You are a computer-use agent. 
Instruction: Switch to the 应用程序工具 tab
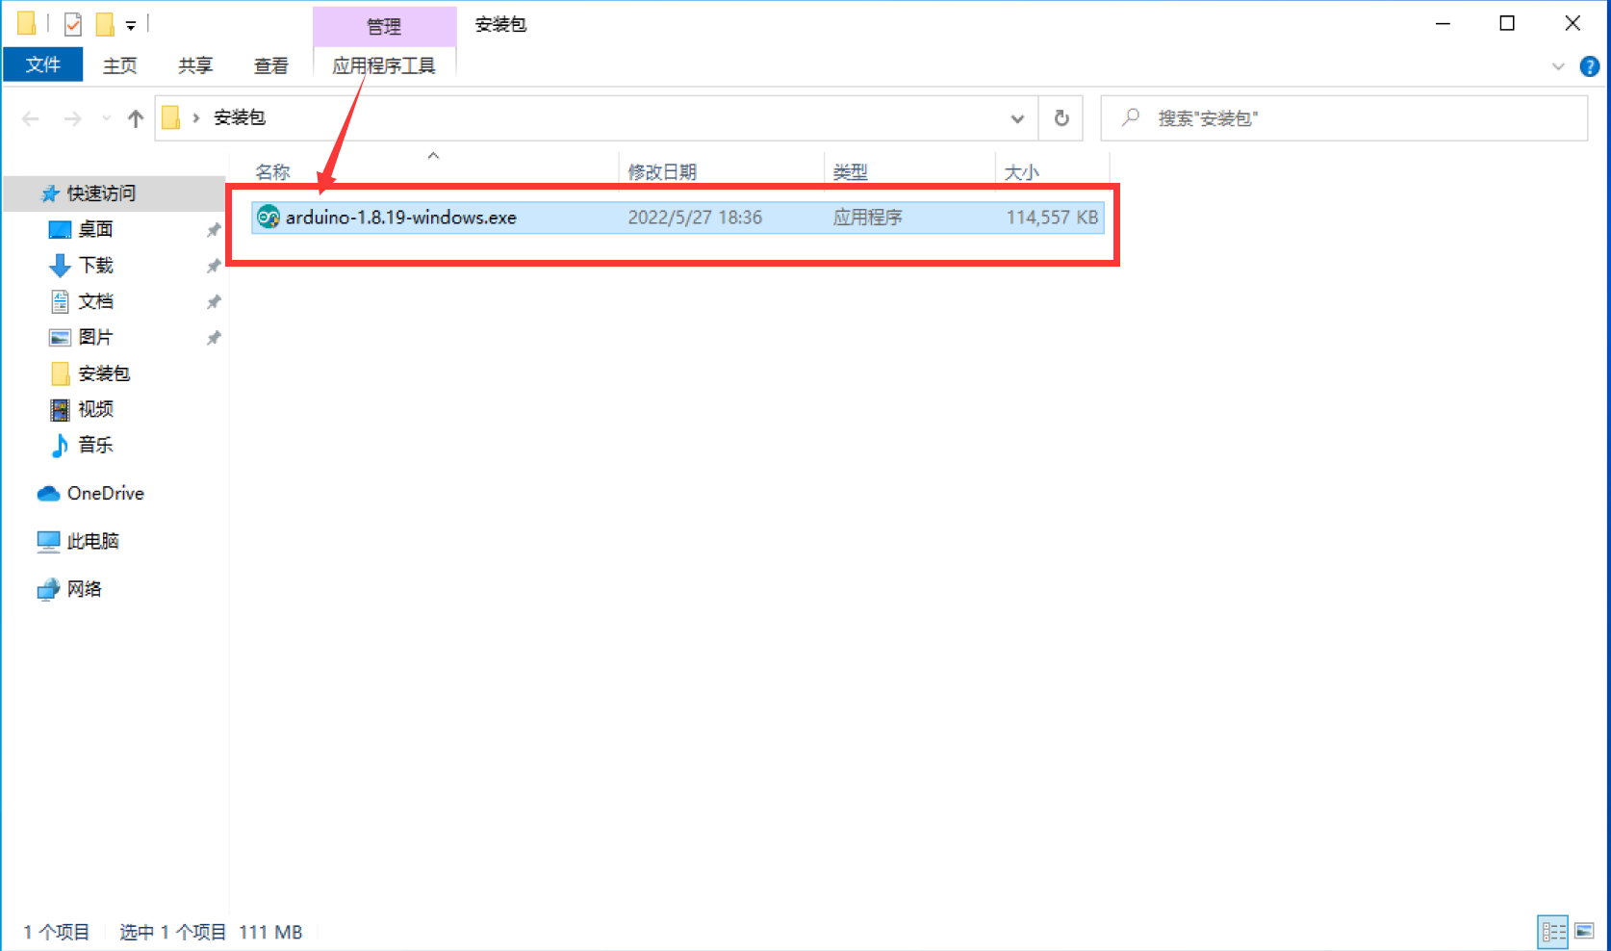tap(385, 64)
